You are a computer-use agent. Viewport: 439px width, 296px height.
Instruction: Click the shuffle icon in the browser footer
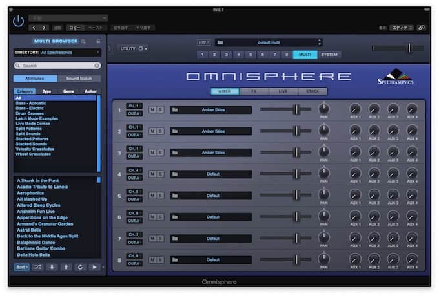(x=37, y=267)
